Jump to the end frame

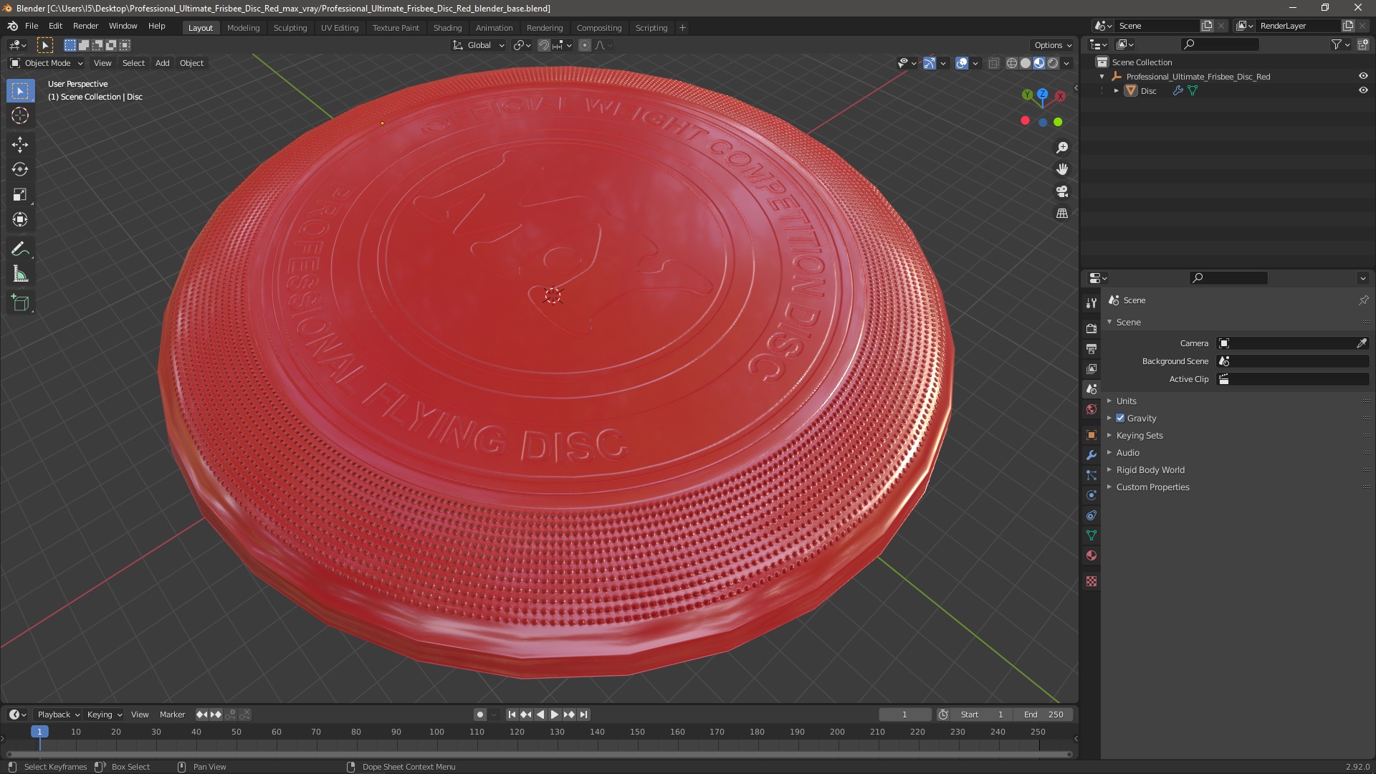point(583,715)
